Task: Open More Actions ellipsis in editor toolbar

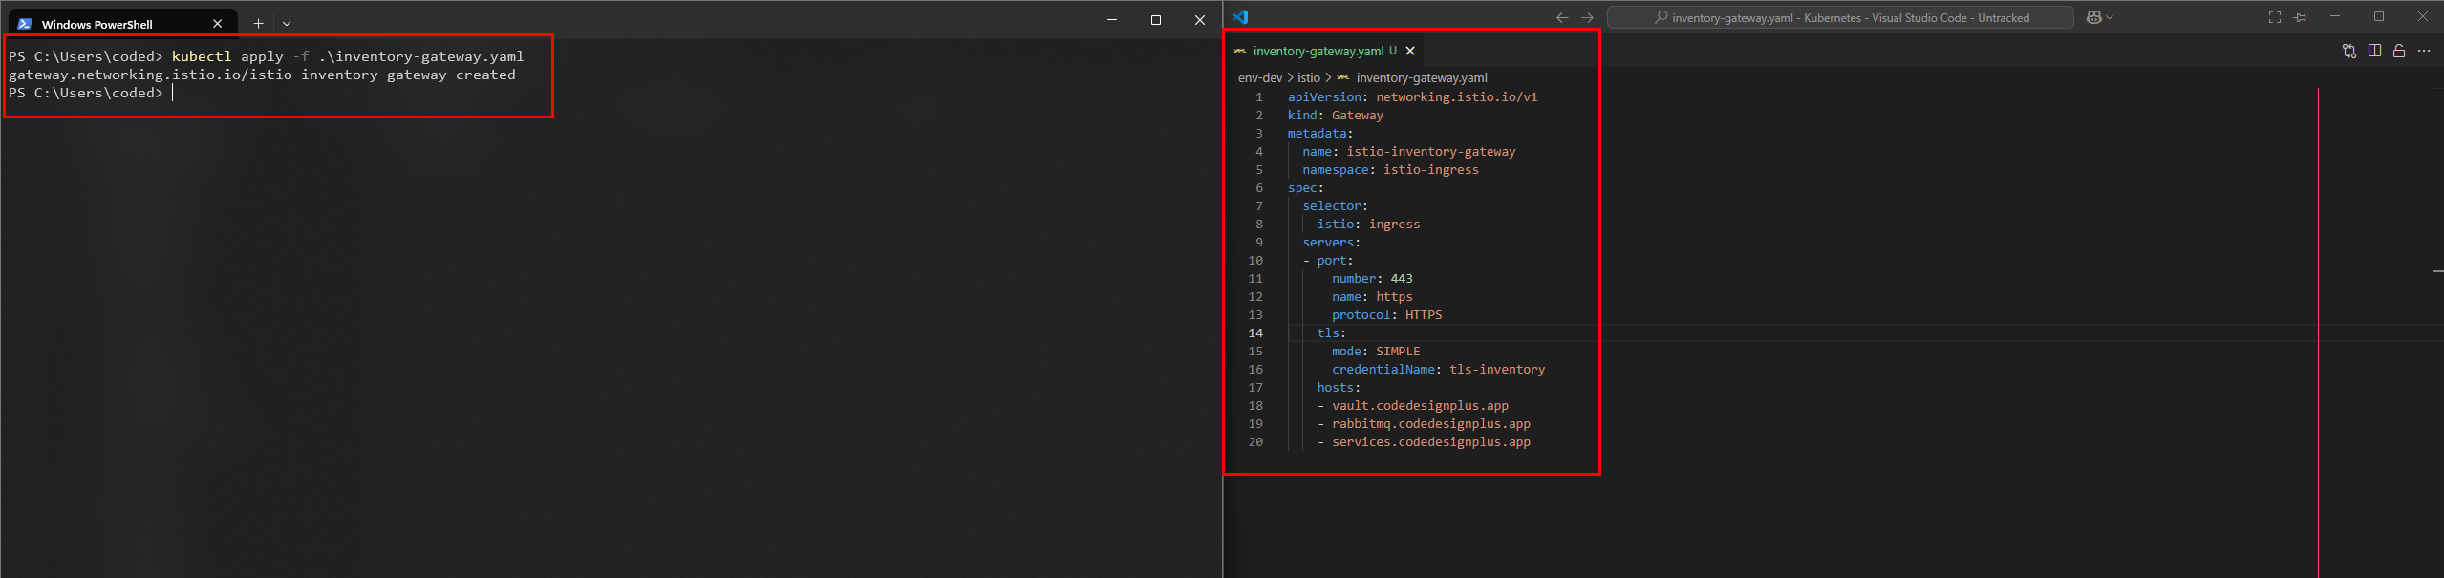Action: [2424, 51]
